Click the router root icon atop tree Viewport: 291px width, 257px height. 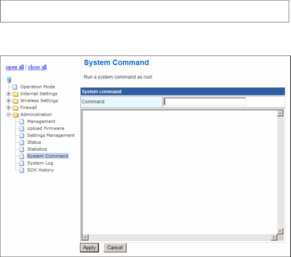coord(9,80)
